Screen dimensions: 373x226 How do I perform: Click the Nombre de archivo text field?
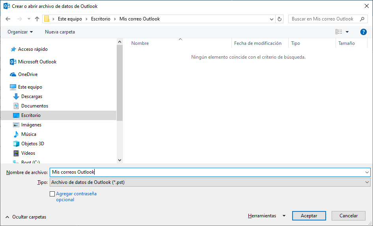[207, 172]
